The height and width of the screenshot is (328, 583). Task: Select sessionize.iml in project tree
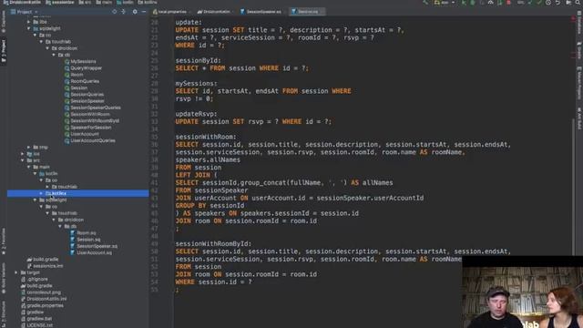pyautogui.click(x=48, y=266)
